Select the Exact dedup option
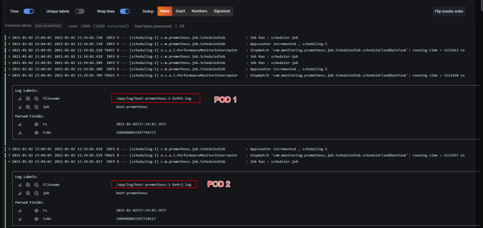The width and height of the screenshot is (483, 228). [x=180, y=11]
